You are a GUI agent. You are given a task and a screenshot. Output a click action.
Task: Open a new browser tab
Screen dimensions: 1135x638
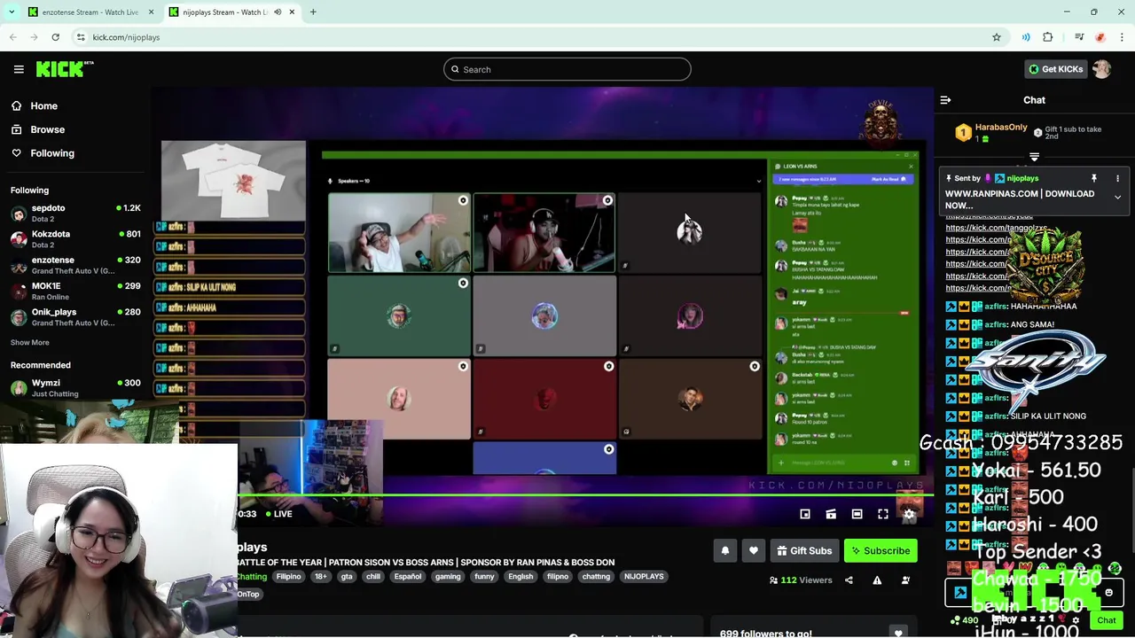(x=313, y=12)
